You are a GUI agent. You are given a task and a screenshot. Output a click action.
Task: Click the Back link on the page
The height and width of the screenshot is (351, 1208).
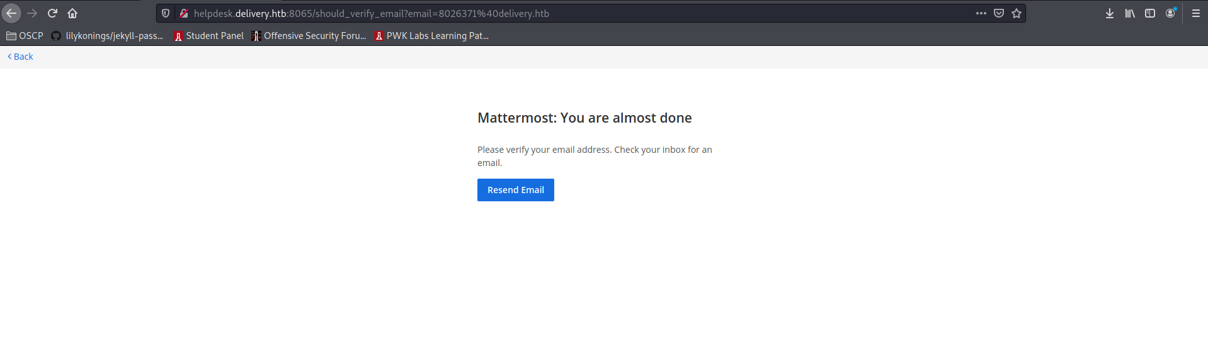[x=20, y=57]
